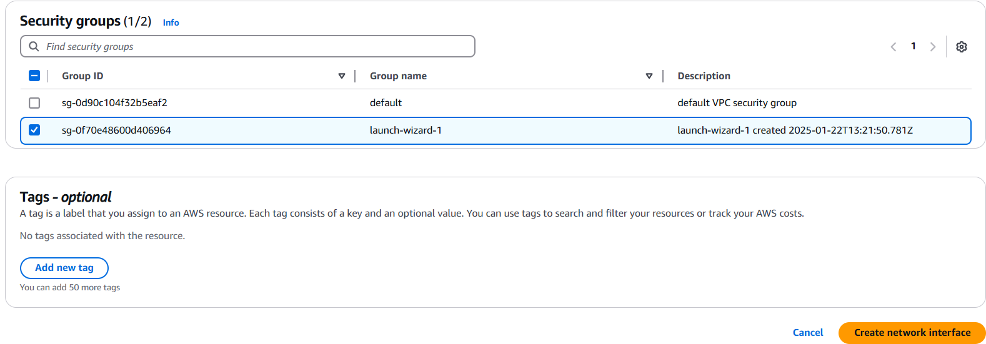Click Create network interface button

point(912,333)
